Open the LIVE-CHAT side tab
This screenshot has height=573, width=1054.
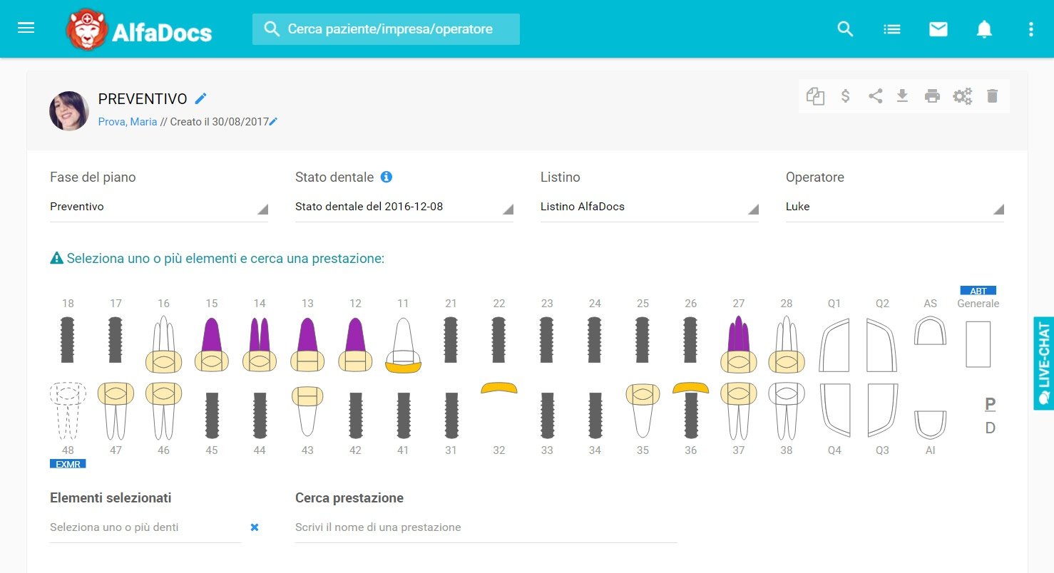pyautogui.click(x=1043, y=363)
